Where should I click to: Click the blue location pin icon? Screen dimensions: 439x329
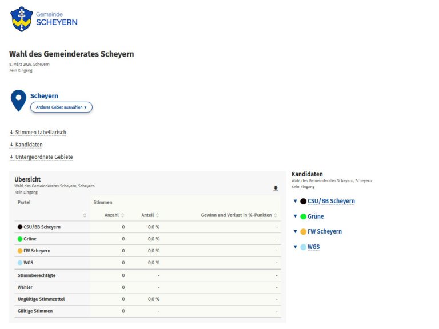click(x=19, y=100)
